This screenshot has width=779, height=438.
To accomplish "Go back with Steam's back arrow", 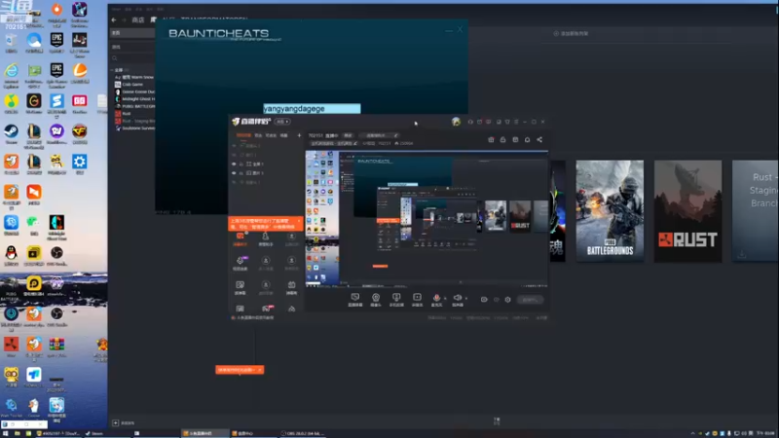I will point(114,19).
